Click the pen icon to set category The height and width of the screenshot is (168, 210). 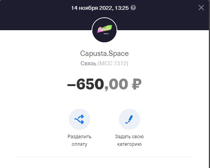click(x=129, y=119)
